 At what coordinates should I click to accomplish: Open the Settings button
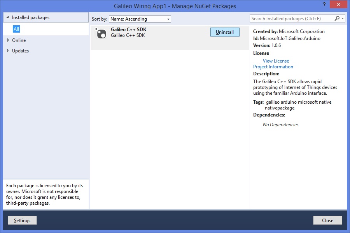pos(22,221)
